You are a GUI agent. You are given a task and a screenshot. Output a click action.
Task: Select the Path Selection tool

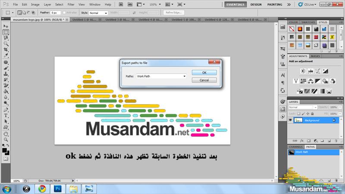(6, 121)
